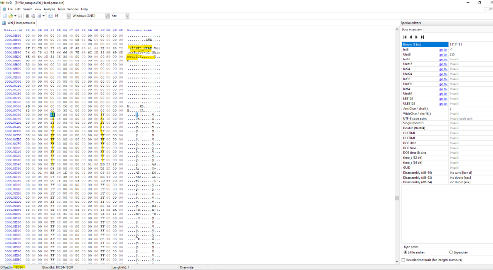Viewport: 493px width, 270px height.
Task: Select the Binary (8 bit) row
Action: [448, 45]
